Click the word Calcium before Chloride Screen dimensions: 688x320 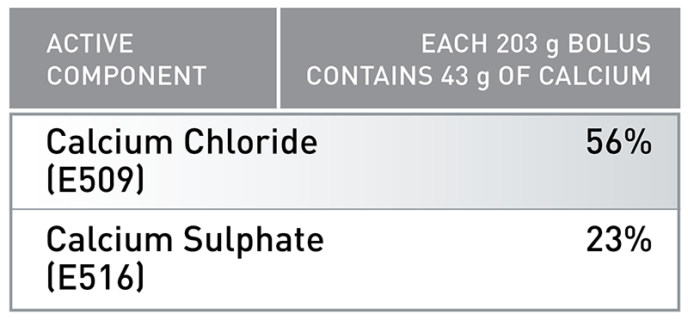point(110,143)
